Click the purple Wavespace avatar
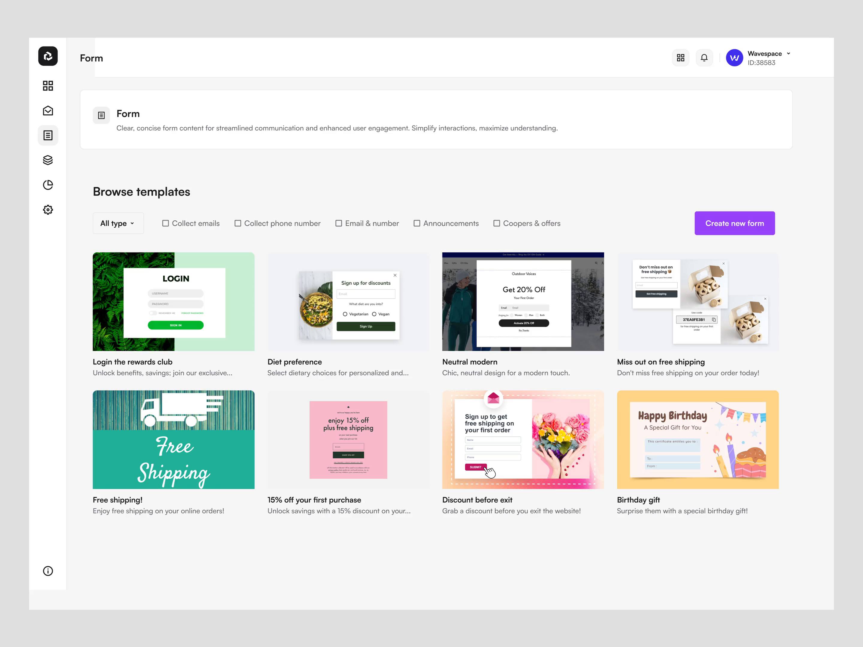This screenshot has width=863, height=647. click(734, 57)
